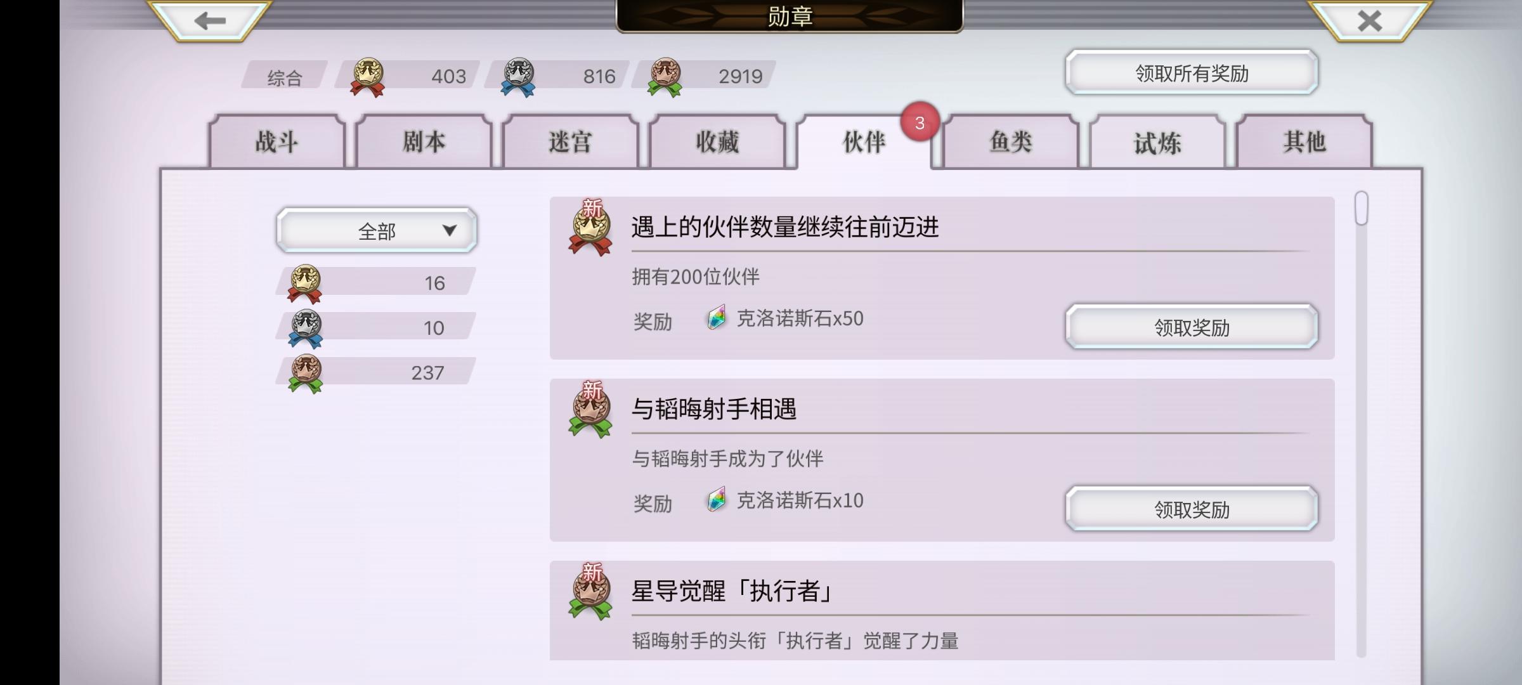1522x685 pixels.
Task: Select the bronze medal filter showing 237
Action: 375,373
